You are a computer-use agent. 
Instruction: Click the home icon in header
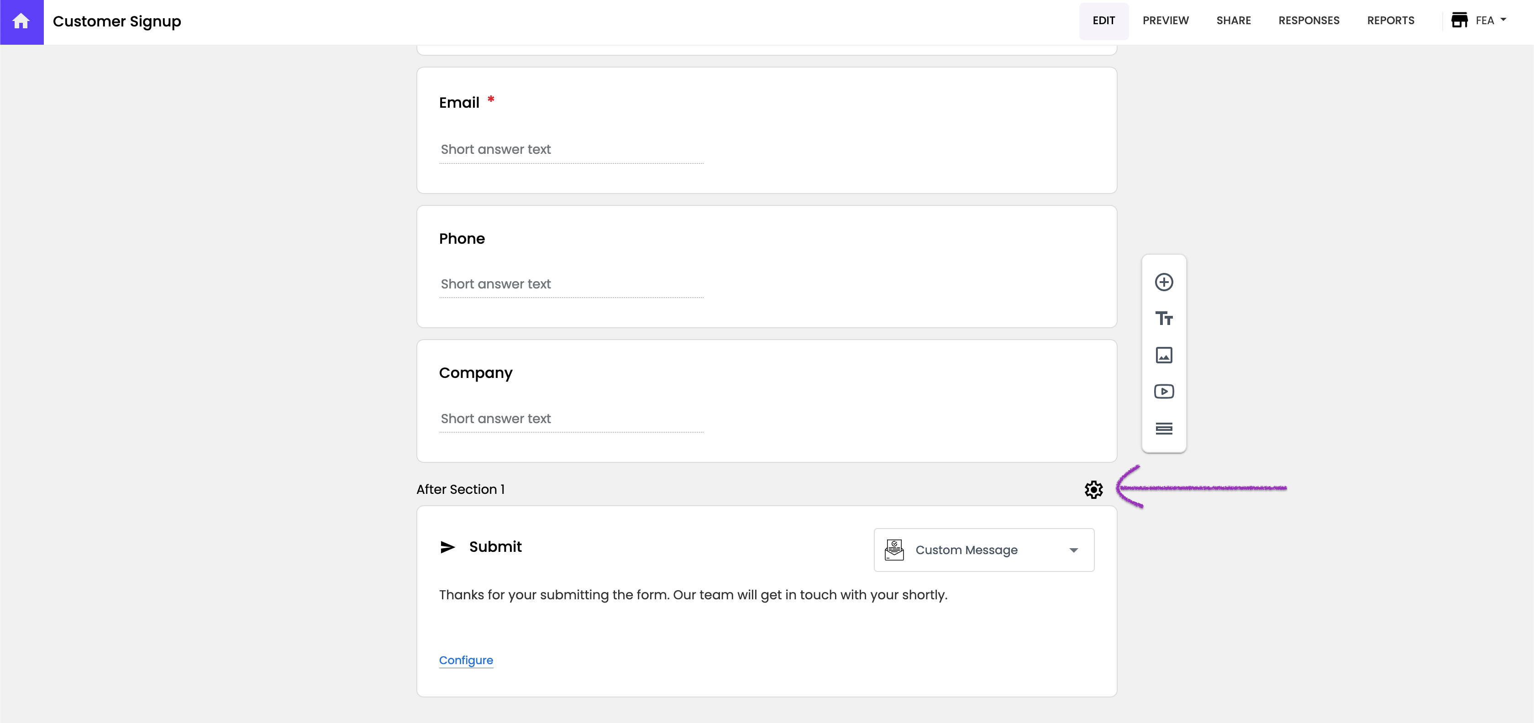coord(21,21)
